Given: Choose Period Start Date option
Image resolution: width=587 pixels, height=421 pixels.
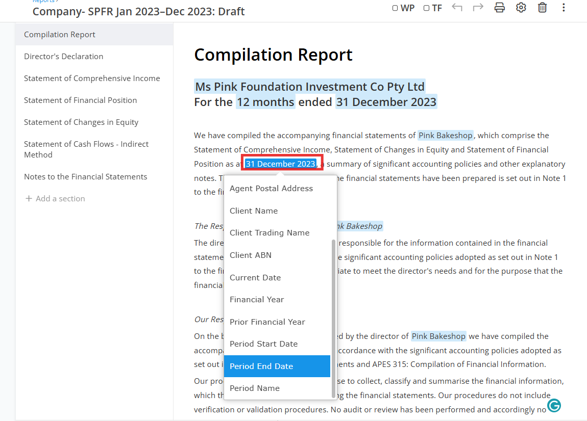Looking at the screenshot, I should [277, 344].
